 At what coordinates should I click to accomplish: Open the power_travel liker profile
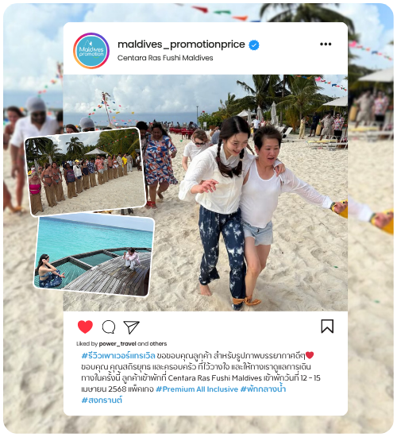(118, 343)
